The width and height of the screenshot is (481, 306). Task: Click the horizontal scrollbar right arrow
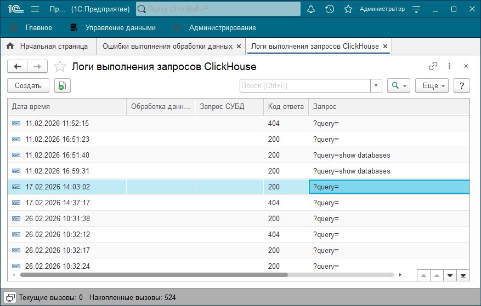pyautogui.click(x=400, y=275)
